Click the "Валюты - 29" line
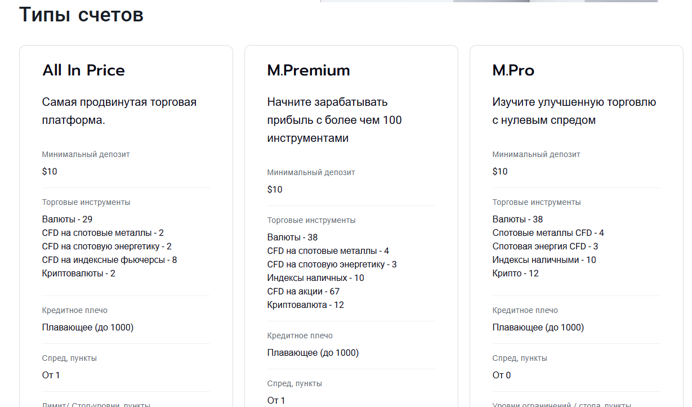The height and width of the screenshot is (407, 692). pos(68,219)
